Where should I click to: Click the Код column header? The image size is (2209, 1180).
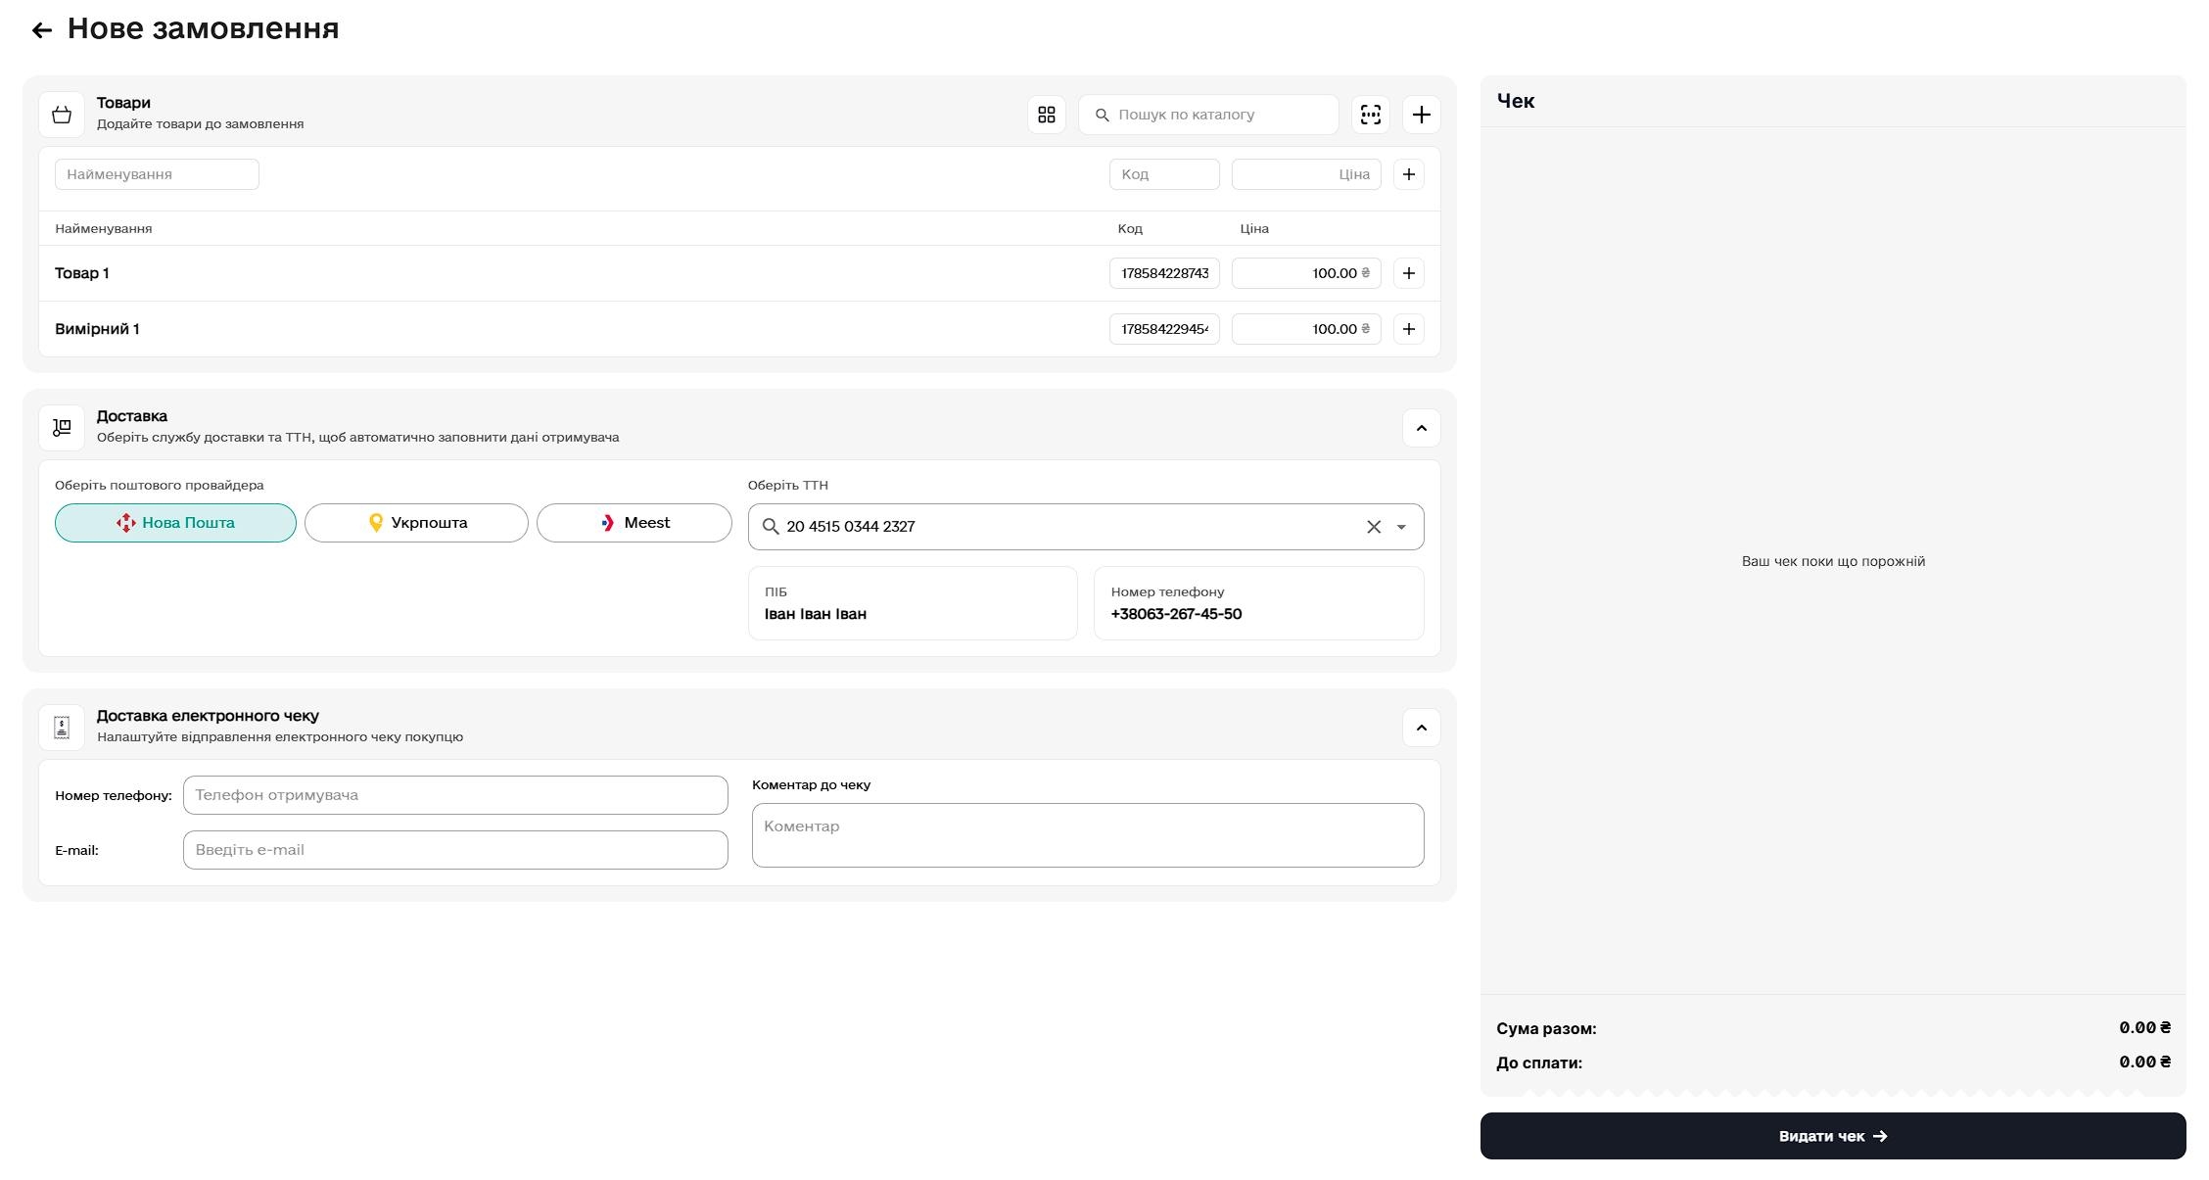1130,228
